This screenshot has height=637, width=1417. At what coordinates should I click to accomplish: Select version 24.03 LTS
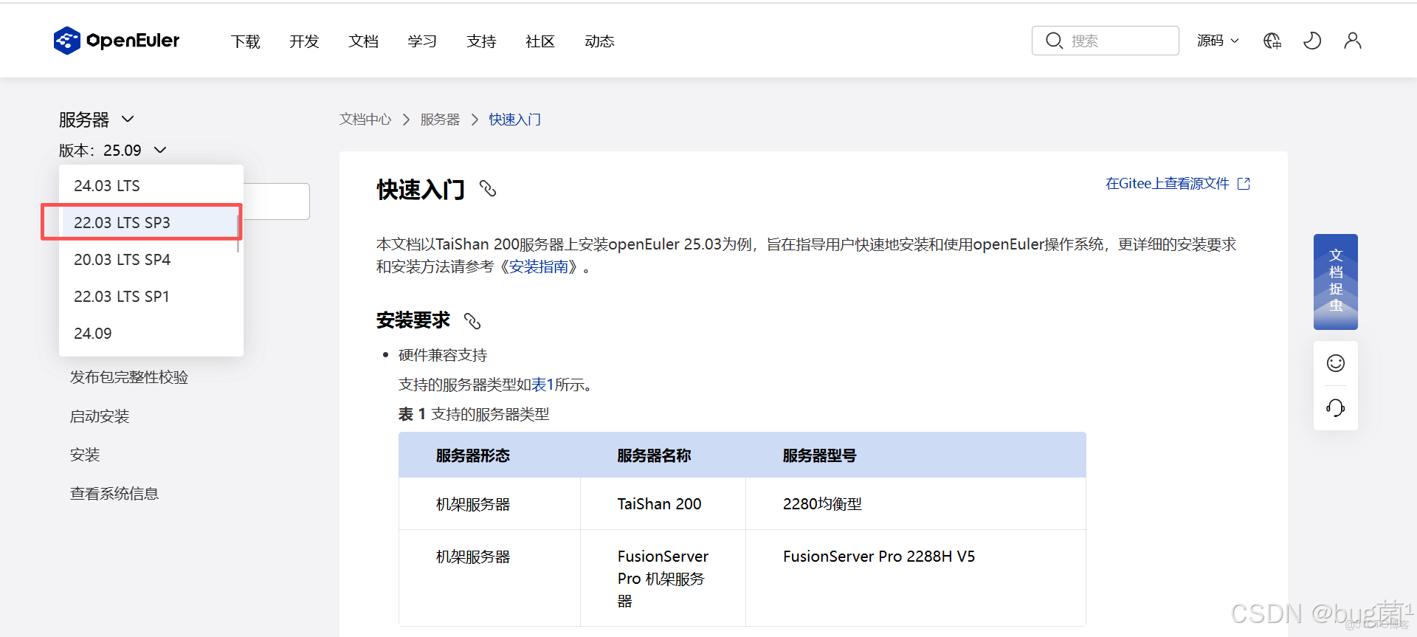[151, 186]
